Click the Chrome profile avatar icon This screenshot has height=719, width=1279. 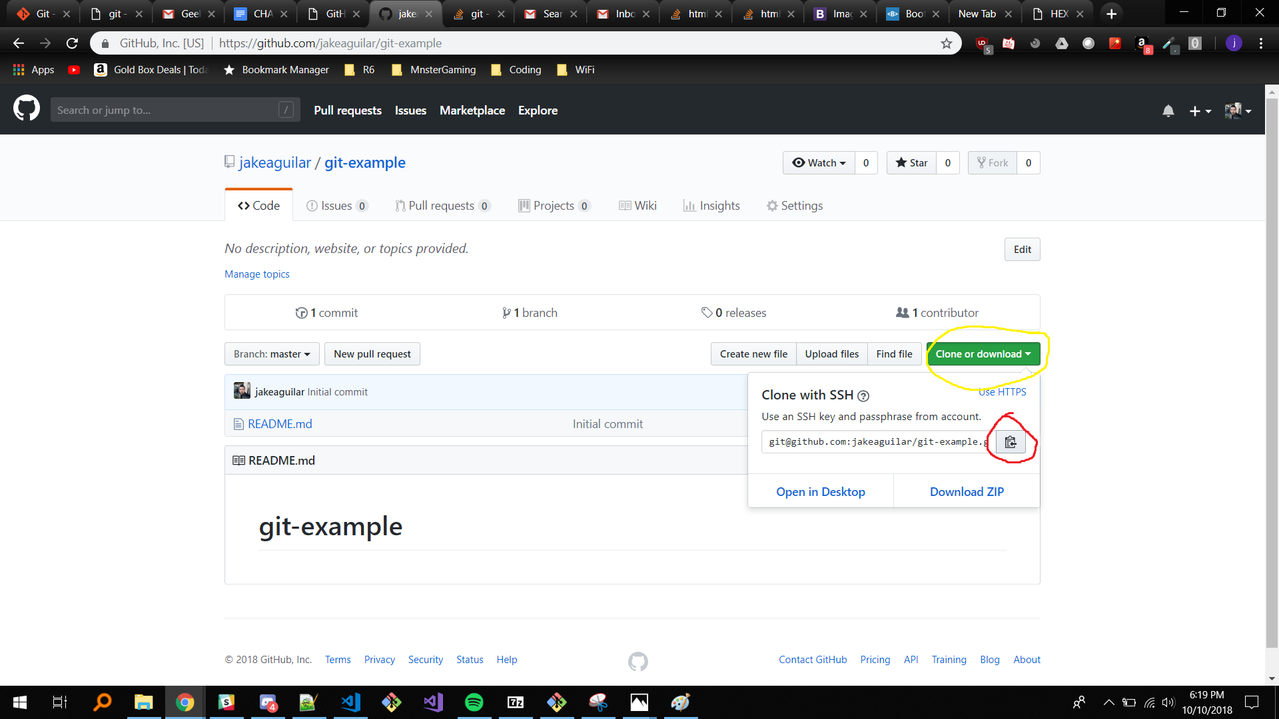coord(1234,43)
